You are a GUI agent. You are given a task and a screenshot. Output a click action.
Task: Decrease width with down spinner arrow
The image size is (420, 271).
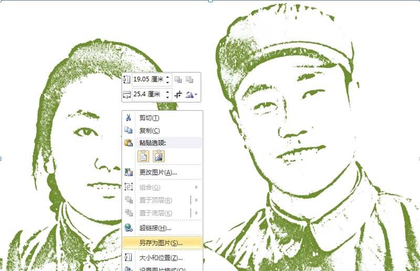click(x=167, y=97)
